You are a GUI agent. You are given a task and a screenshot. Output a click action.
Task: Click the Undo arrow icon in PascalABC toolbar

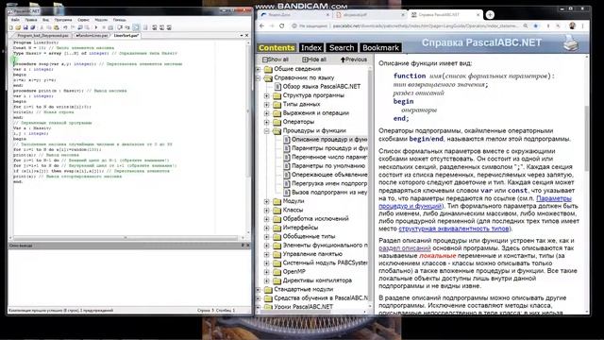click(65, 27)
